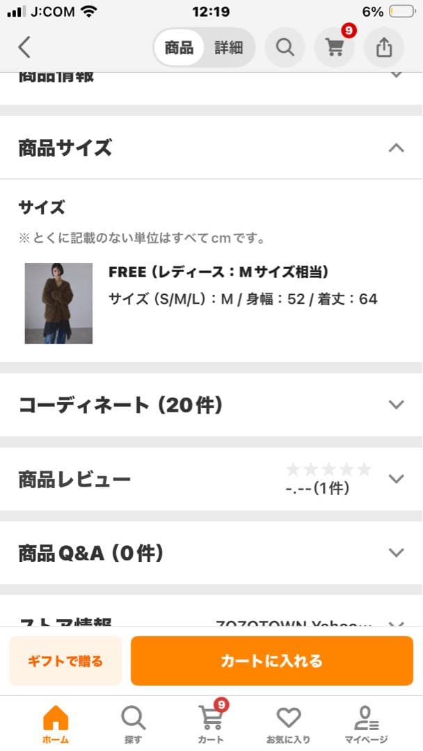The height and width of the screenshot is (751, 423).
Task: Open お気に入り favorites heart icon
Action: coord(288,723)
